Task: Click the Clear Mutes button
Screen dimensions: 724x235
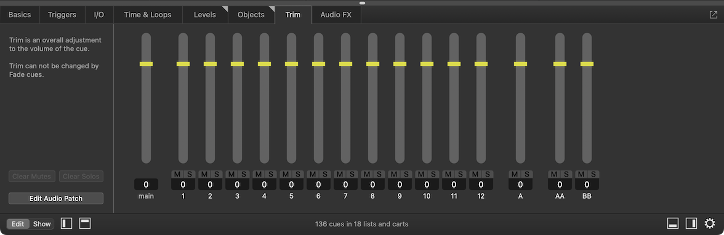Action: click(x=32, y=177)
